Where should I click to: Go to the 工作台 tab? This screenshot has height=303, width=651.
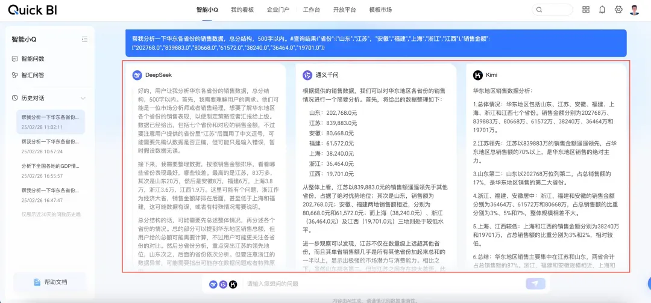point(312,10)
